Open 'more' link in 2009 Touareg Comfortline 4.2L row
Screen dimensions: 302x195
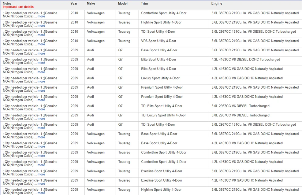41,165
